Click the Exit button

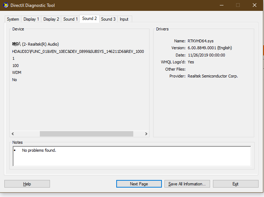235,184
